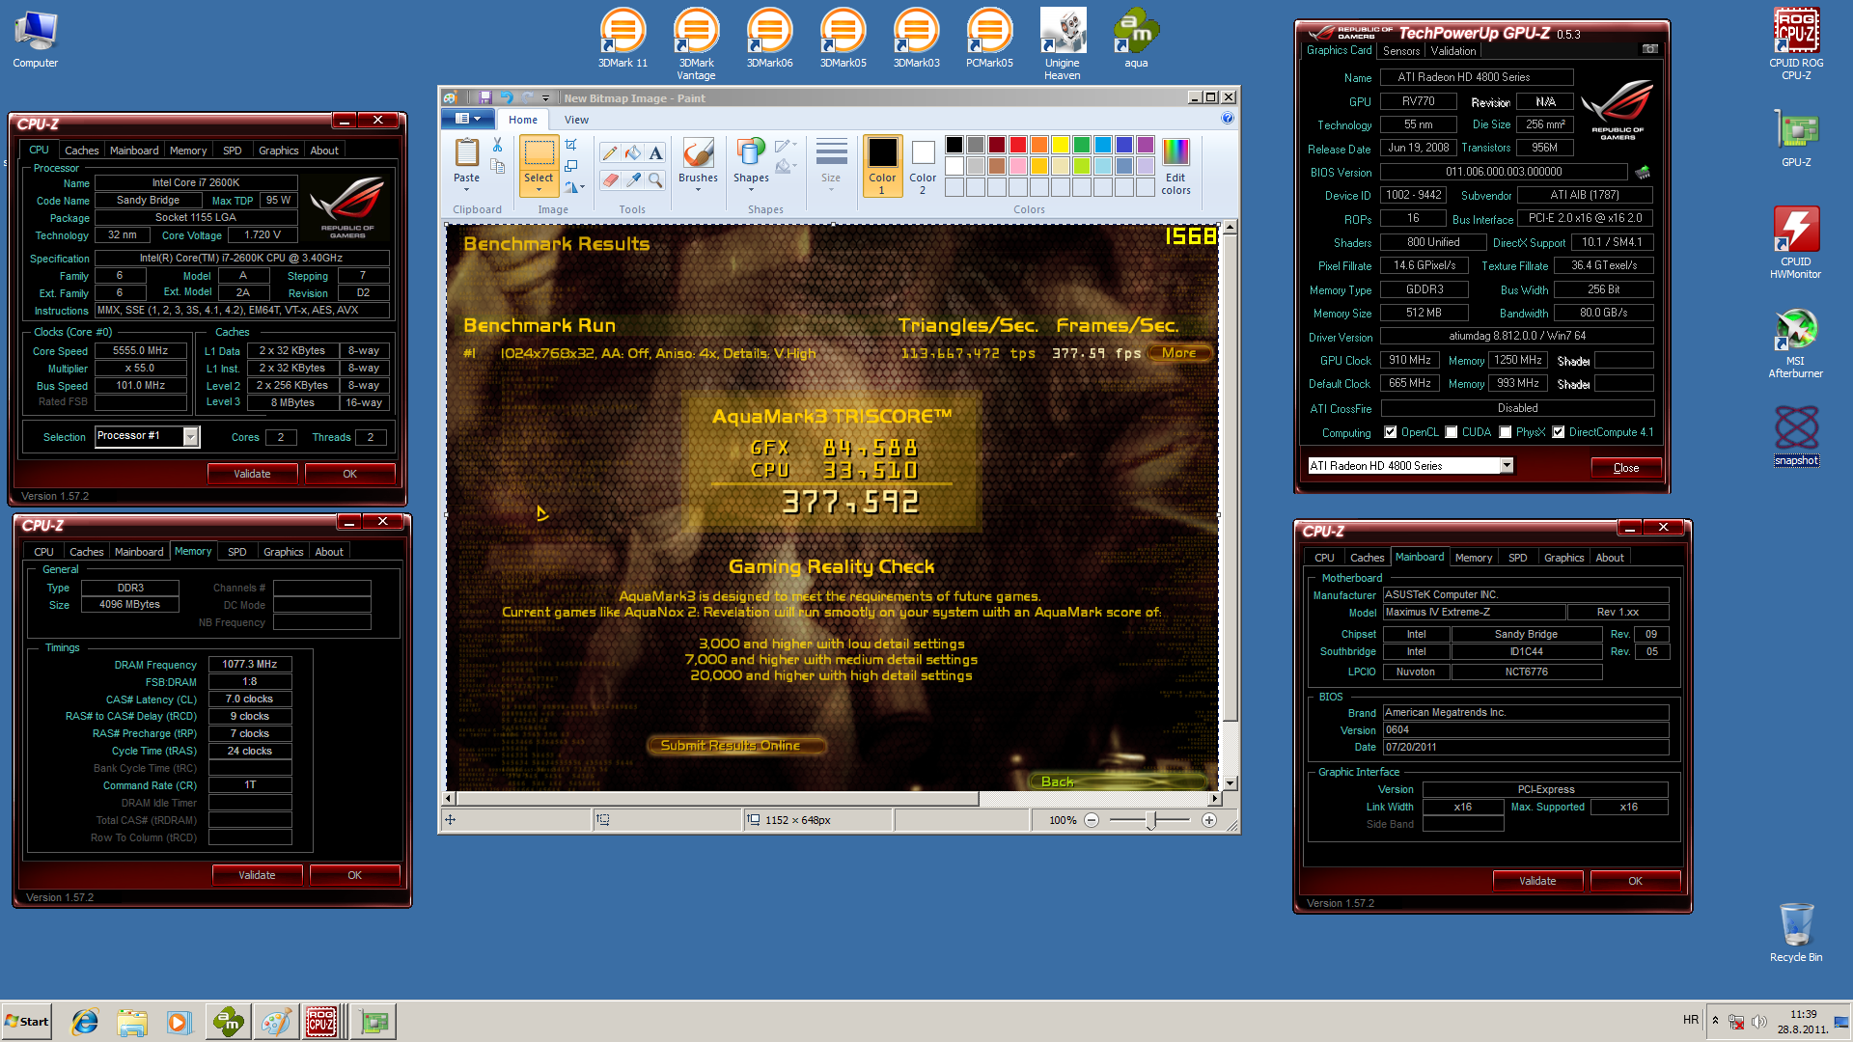Open Graphics tab in mainboard CPU-Z window
This screenshot has width=1853, height=1042.
pos(1563,558)
